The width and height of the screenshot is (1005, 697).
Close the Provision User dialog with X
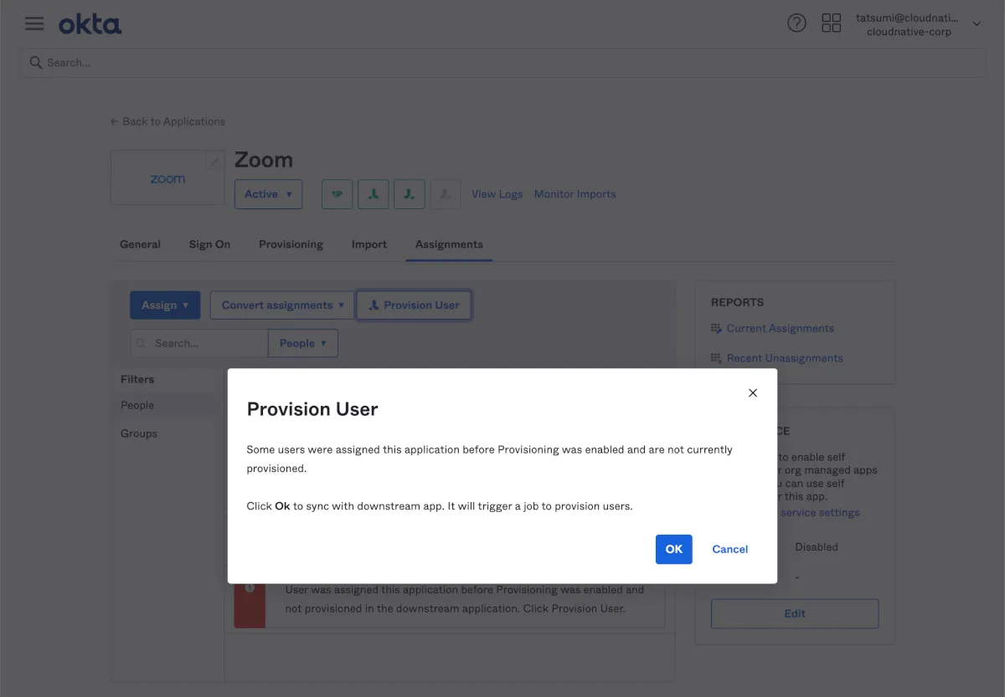[753, 392]
